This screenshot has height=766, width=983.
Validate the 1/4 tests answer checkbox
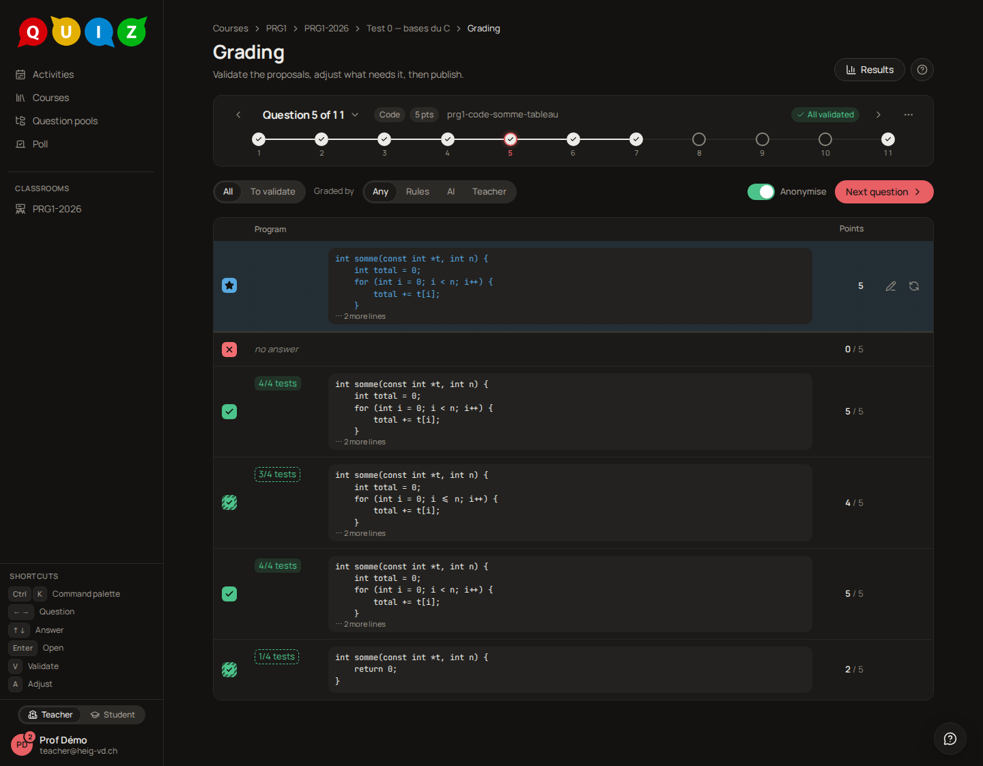point(229,670)
